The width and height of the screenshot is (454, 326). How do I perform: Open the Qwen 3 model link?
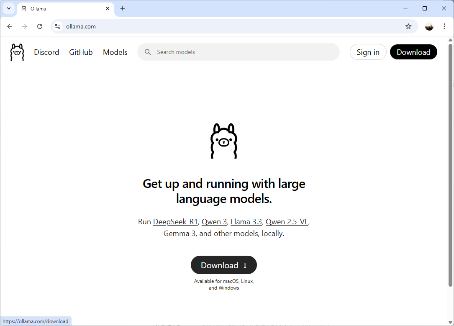click(214, 222)
